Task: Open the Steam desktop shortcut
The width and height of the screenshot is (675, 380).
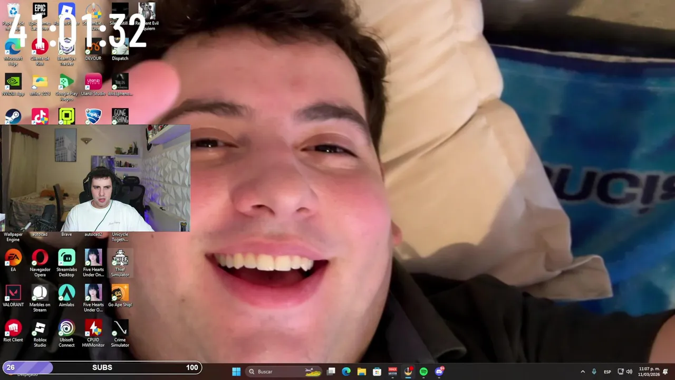Action: (x=13, y=116)
